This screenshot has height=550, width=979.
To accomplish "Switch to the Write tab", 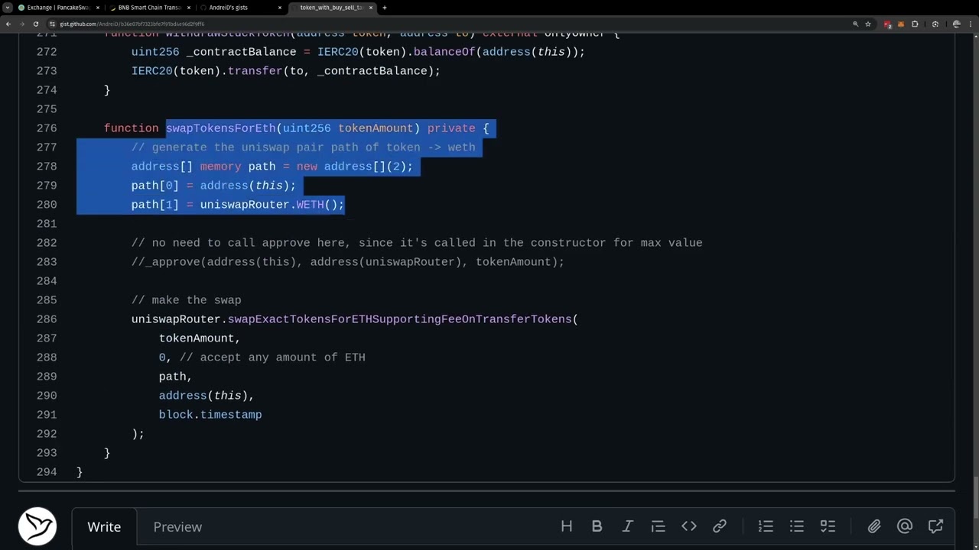I will tap(104, 527).
